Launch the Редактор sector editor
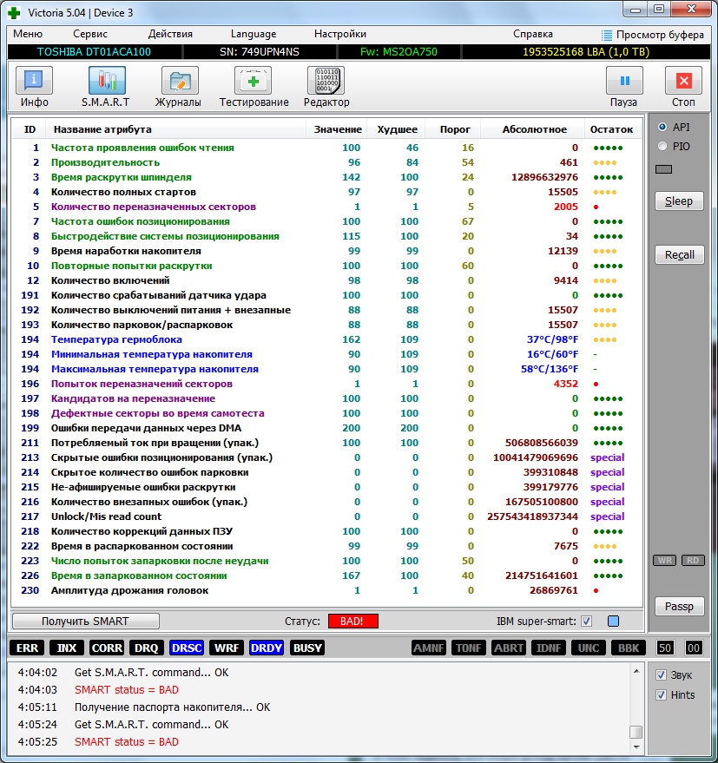The height and width of the screenshot is (763, 718). coord(326,87)
